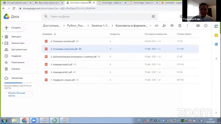
Task: Select 6. Полезные ссылки.pdf file
Action: pos(120,41)
